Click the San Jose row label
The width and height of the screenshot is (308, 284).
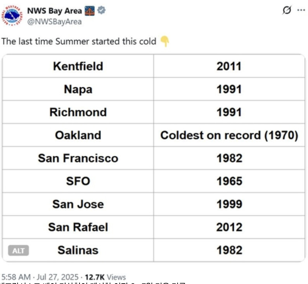[78, 204]
